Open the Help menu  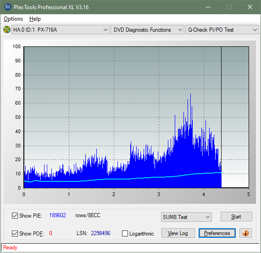coord(35,19)
